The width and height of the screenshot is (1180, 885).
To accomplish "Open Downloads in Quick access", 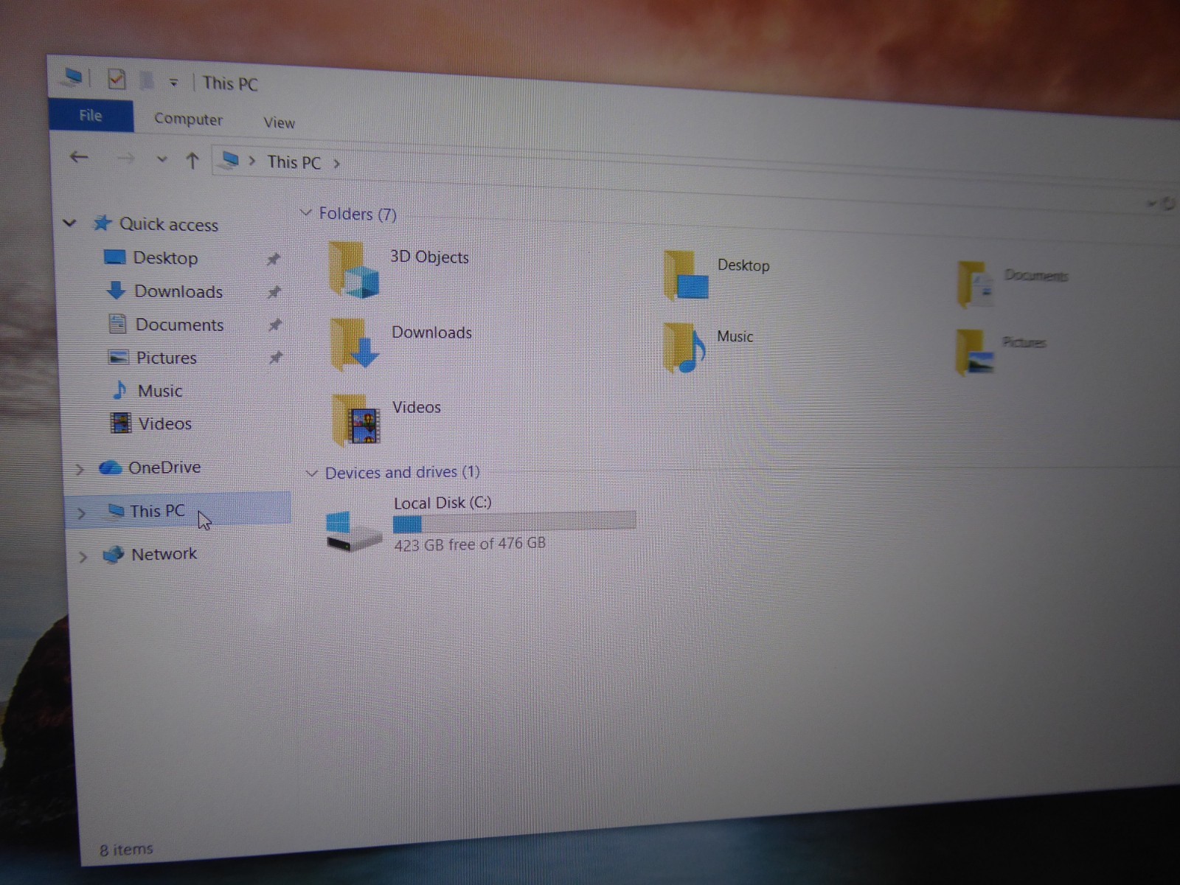I will 178,291.
